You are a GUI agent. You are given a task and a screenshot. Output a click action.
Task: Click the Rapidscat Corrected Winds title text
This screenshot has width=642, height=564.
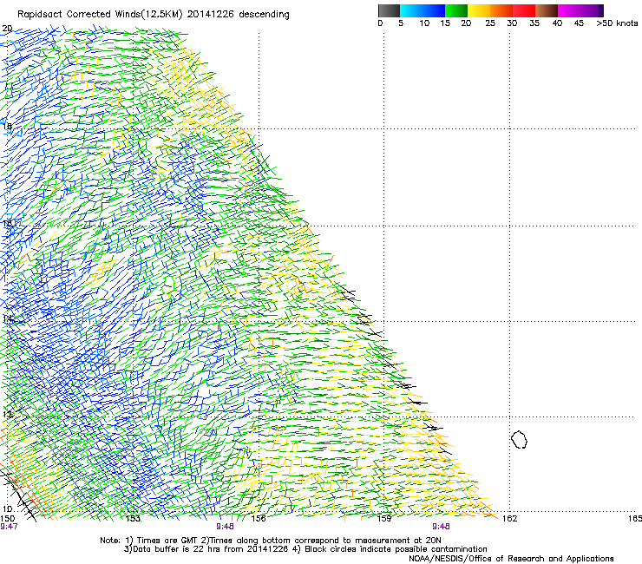154,14
